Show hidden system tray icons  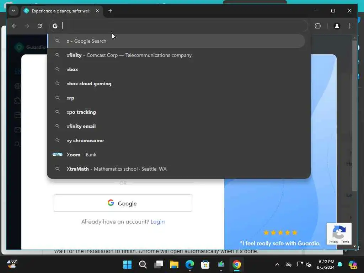point(277,264)
